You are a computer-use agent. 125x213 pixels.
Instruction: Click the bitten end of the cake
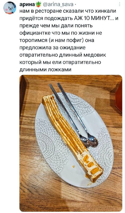pyautogui.click(x=92, y=167)
